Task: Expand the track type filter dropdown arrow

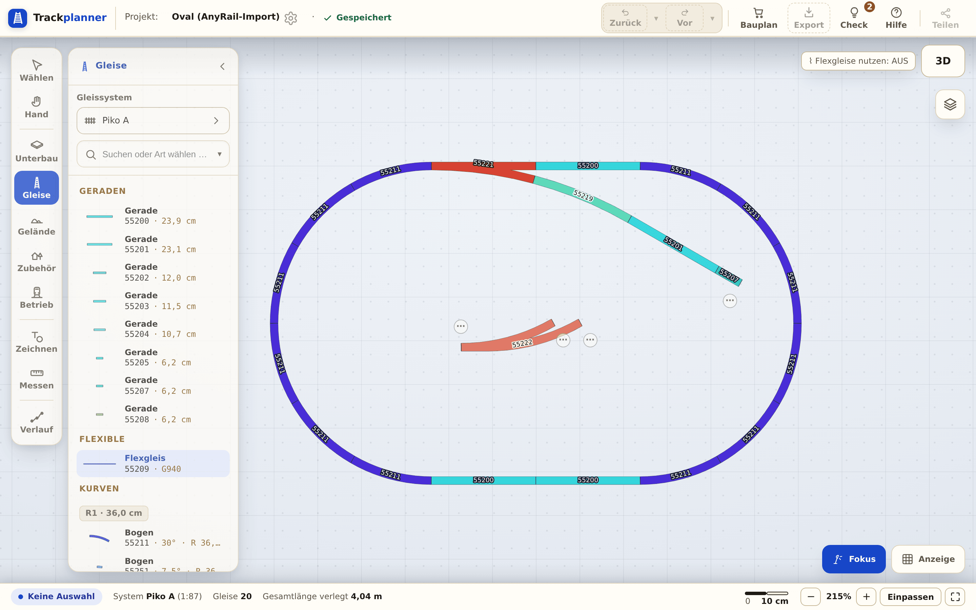Action: tap(219, 154)
